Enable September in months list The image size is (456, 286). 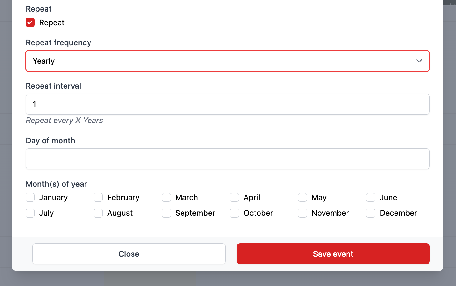167,213
